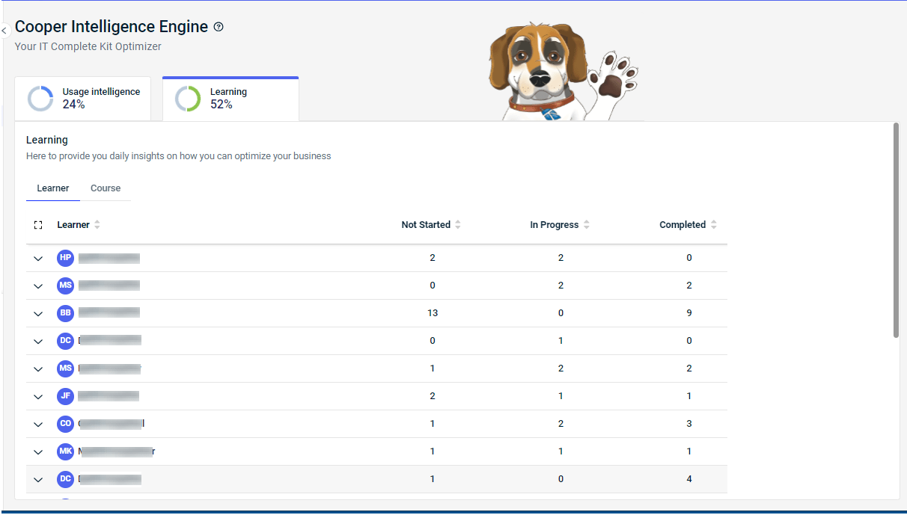Screen dimensions: 907x515
Task: Click the help icon beside Cooper Intelligence Engine
Action: (x=219, y=27)
